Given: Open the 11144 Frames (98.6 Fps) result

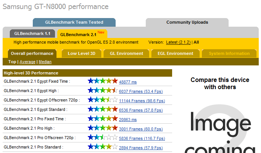Looking at the screenshot, I should [142, 101].
